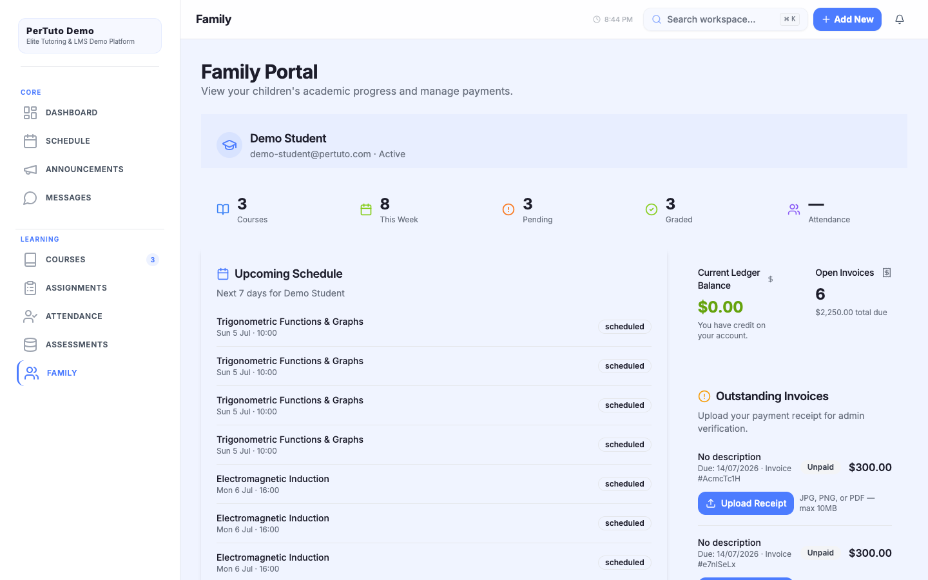Click the Dashboard grid icon
This screenshot has width=928, height=580.
pyautogui.click(x=30, y=113)
